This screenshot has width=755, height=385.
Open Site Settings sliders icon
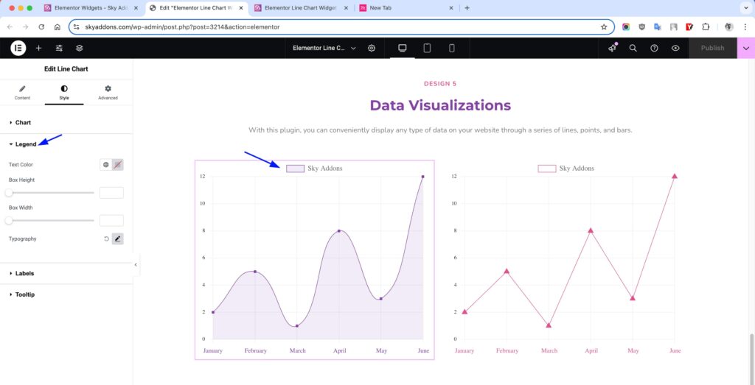point(59,48)
